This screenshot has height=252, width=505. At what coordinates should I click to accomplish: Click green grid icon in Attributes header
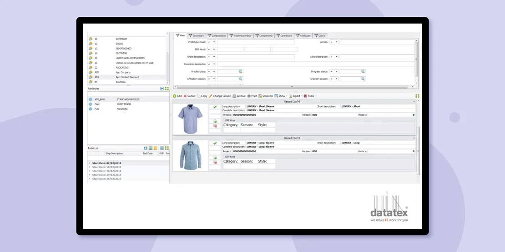coord(167,89)
